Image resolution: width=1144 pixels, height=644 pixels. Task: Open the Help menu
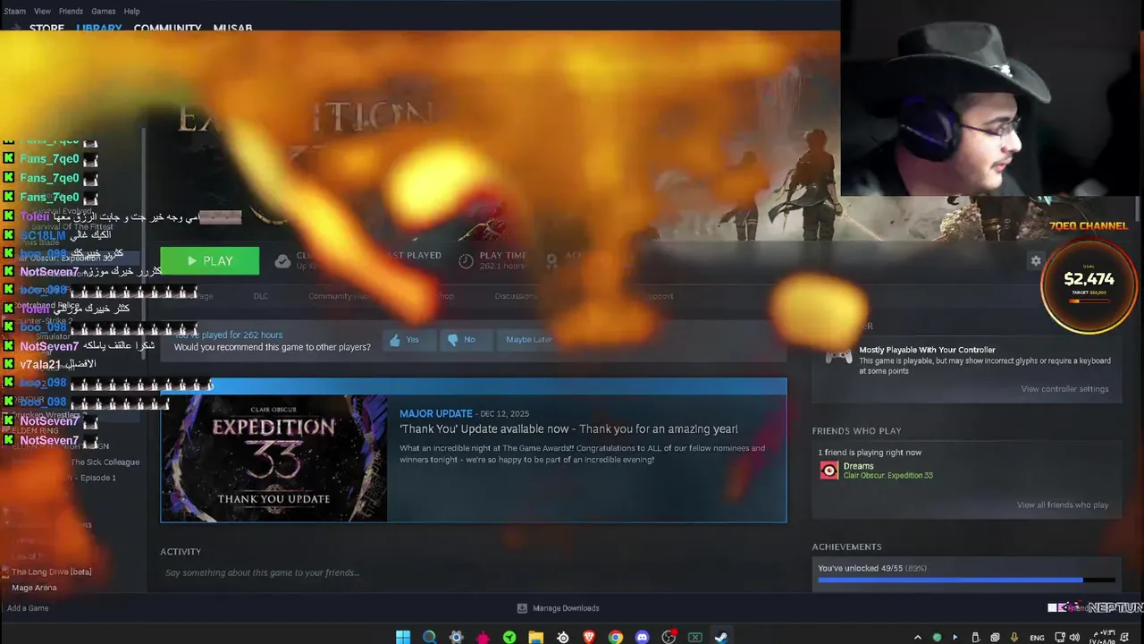pos(131,11)
